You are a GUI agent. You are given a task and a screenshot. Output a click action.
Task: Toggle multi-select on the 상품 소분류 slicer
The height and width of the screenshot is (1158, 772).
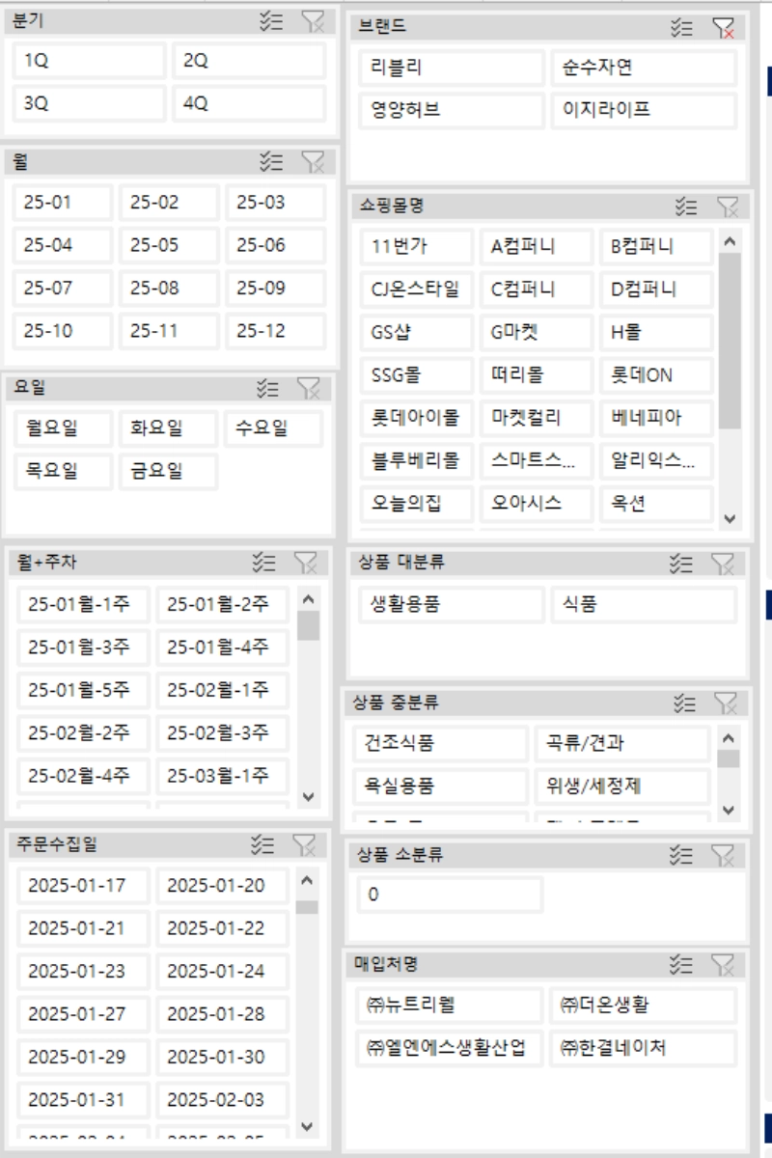point(682,855)
